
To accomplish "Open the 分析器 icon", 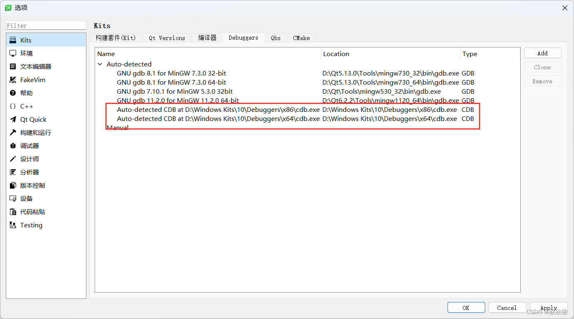I will (13, 172).
